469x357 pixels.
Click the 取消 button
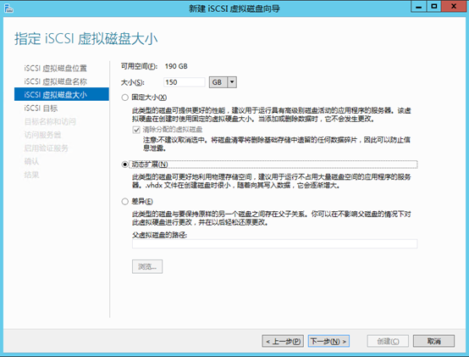point(433,341)
